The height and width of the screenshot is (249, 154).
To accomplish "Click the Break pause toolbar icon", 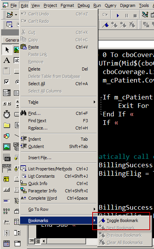I will coord(127,15).
